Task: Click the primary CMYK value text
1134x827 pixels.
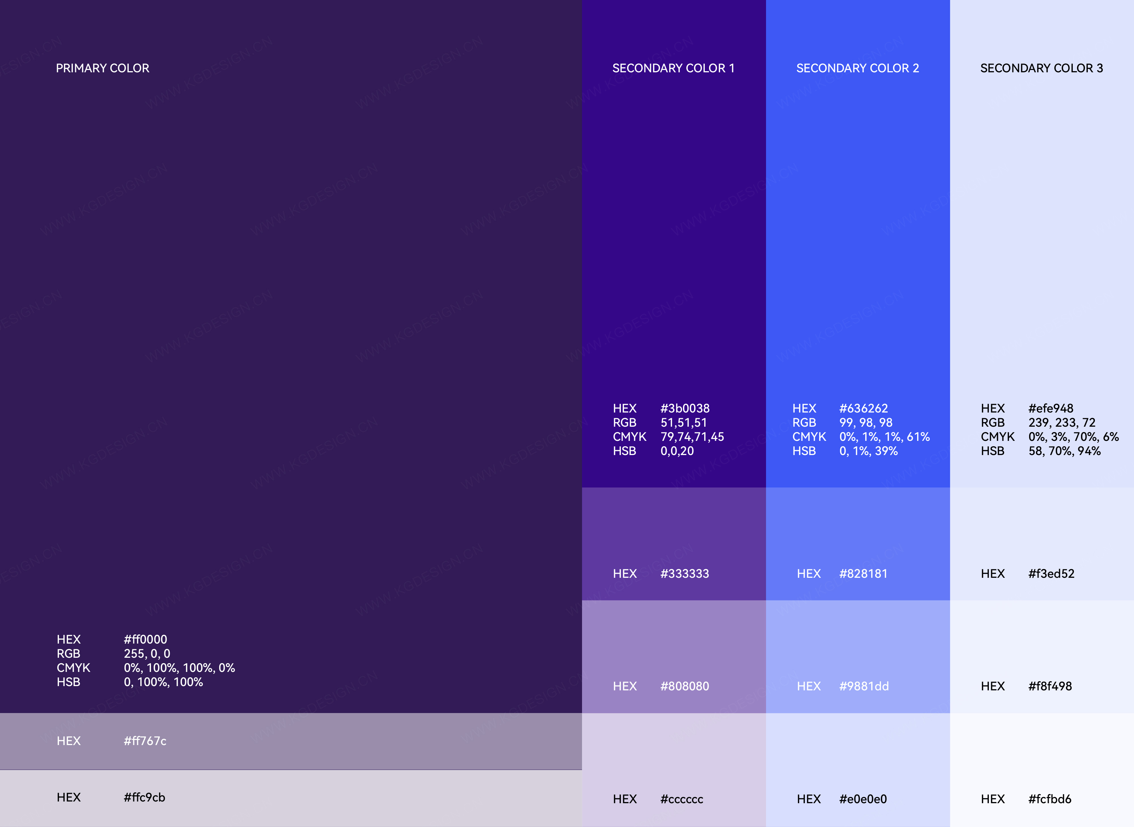Action: click(179, 668)
